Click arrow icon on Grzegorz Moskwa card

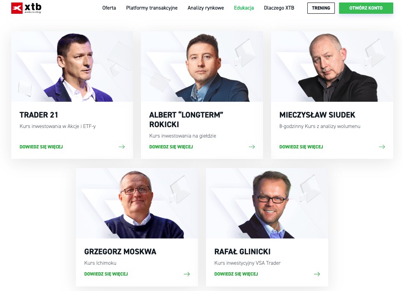tap(187, 274)
